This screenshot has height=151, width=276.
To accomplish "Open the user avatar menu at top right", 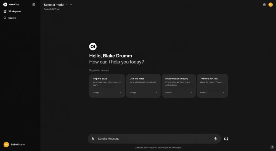I will tap(270, 5).
